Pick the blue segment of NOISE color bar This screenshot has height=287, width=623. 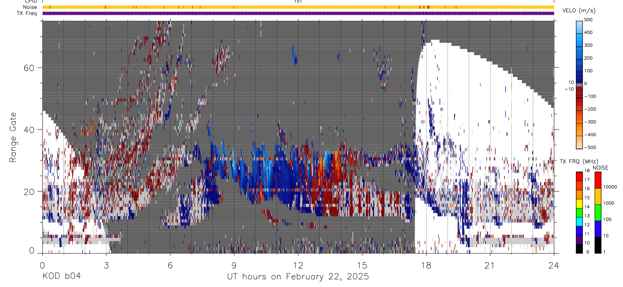598,228
